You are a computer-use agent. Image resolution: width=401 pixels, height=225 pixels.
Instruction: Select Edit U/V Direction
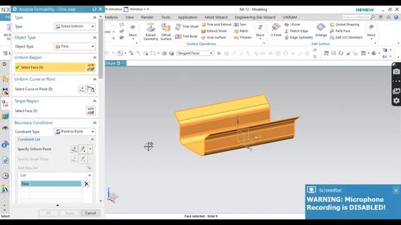pyautogui.click(x=346, y=37)
